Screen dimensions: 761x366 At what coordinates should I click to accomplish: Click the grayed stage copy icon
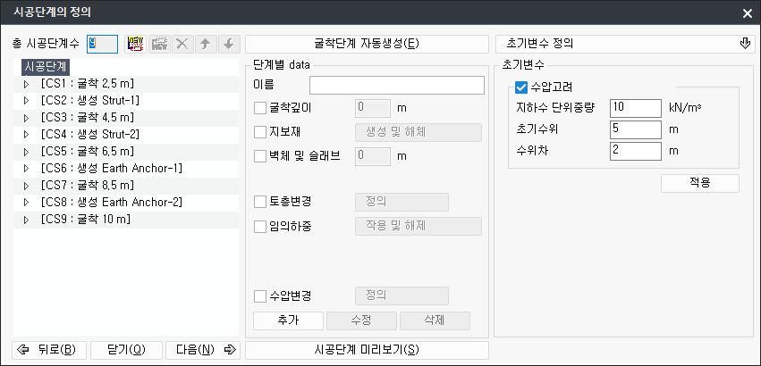(159, 43)
